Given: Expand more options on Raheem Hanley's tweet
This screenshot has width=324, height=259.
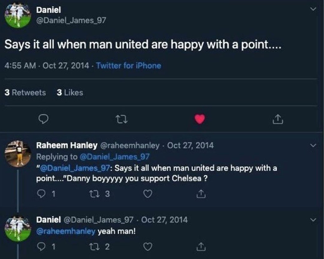Looking at the screenshot, I should (313, 145).
